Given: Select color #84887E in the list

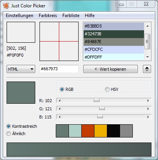Looking at the screenshot, I should click(114, 42).
